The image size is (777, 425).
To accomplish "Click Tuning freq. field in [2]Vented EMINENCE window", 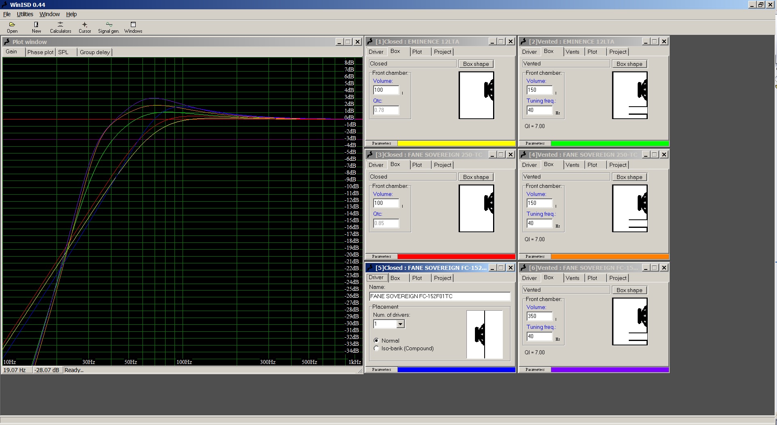I will pos(540,110).
